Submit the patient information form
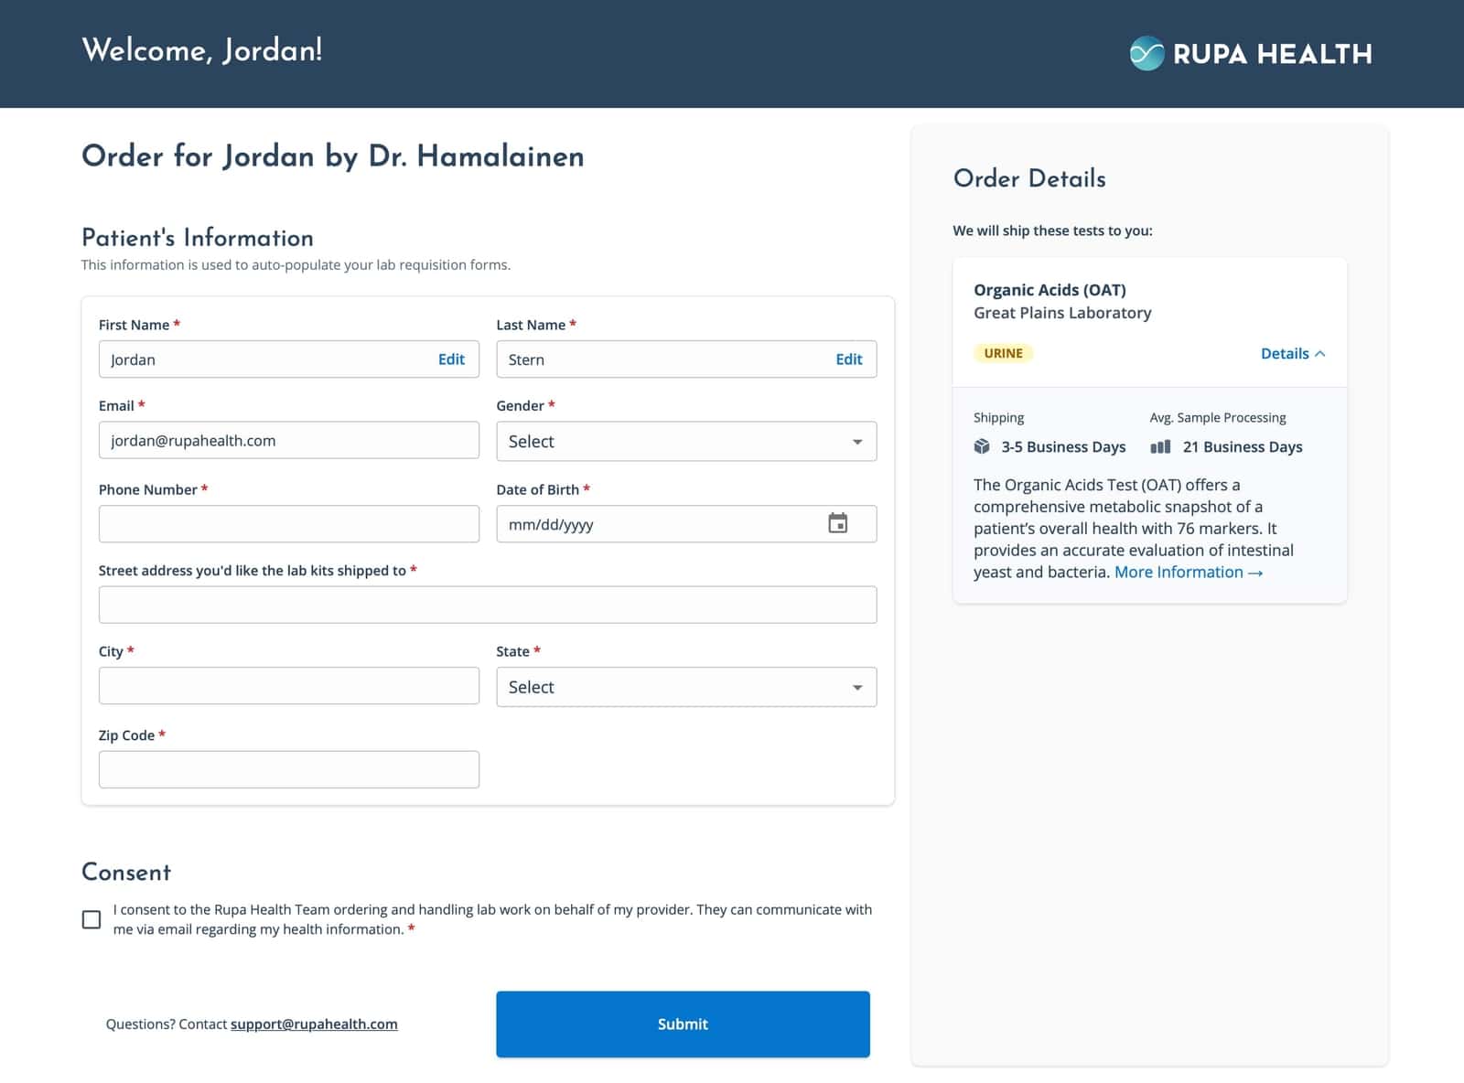The width and height of the screenshot is (1464, 1083). (x=683, y=1024)
